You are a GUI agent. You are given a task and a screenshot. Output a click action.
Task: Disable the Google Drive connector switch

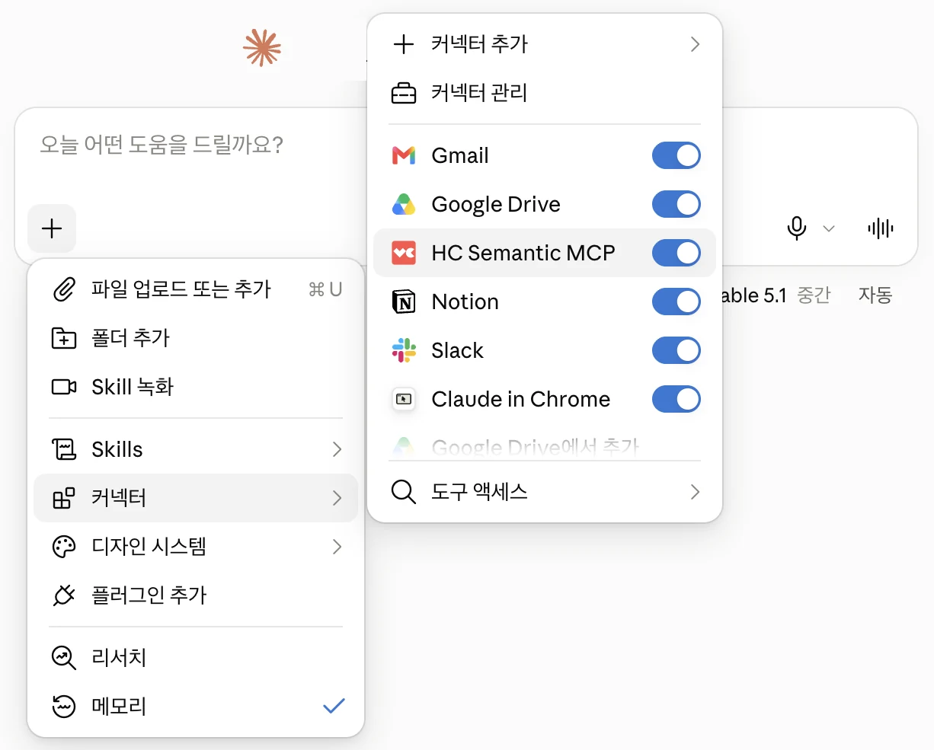677,204
